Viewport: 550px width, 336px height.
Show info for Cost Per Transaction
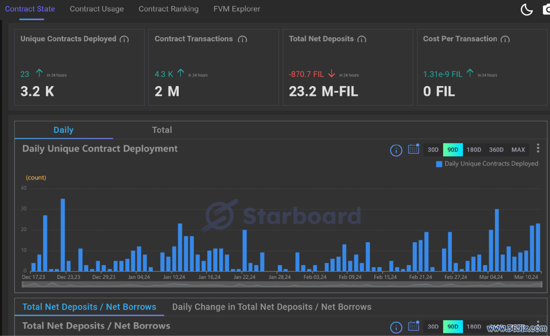click(505, 39)
